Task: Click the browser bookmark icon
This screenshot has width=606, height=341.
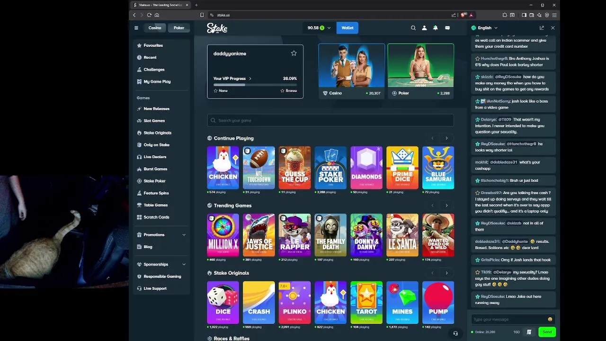Action: [202, 15]
